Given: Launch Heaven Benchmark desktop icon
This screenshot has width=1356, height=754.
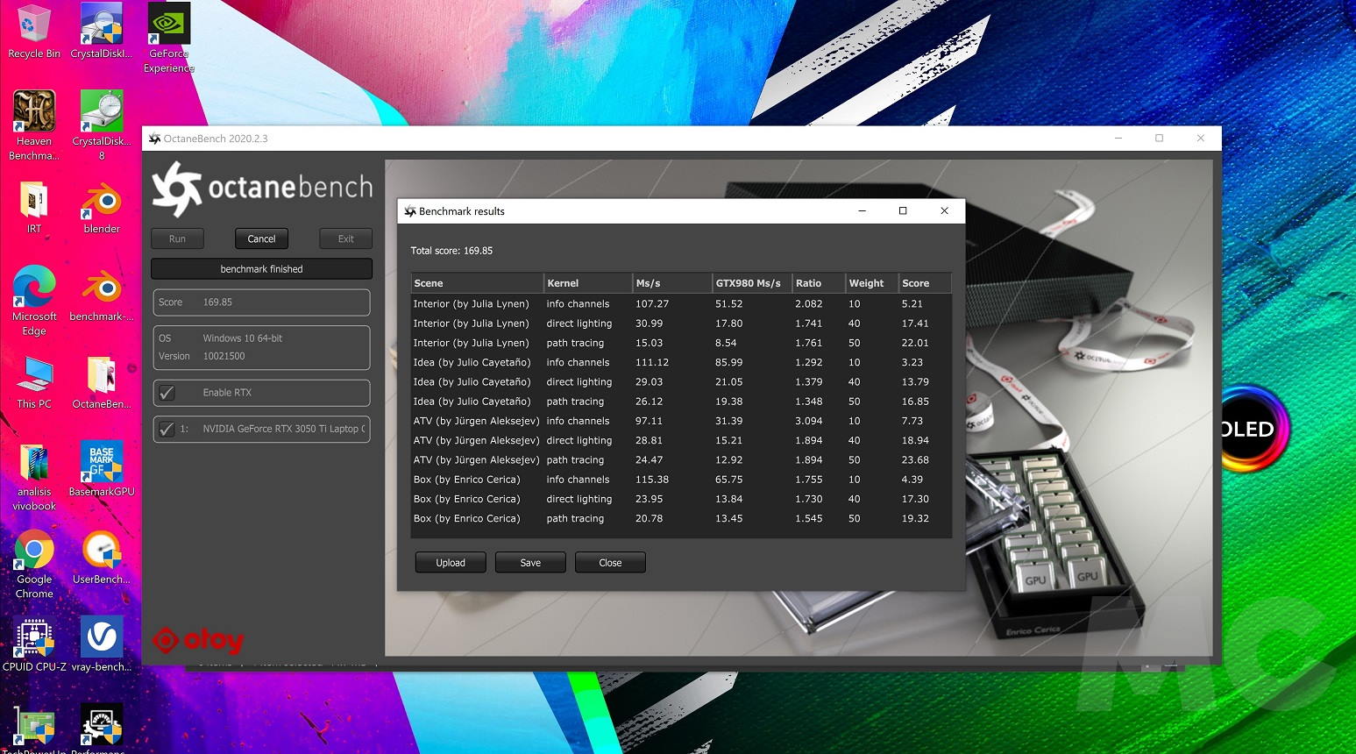Looking at the screenshot, I should click(x=33, y=113).
